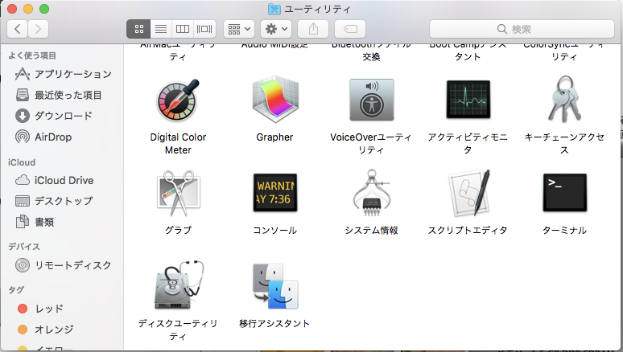Screen dimensions: 623x352
Task: Open the gear action menu
Action: (x=276, y=29)
